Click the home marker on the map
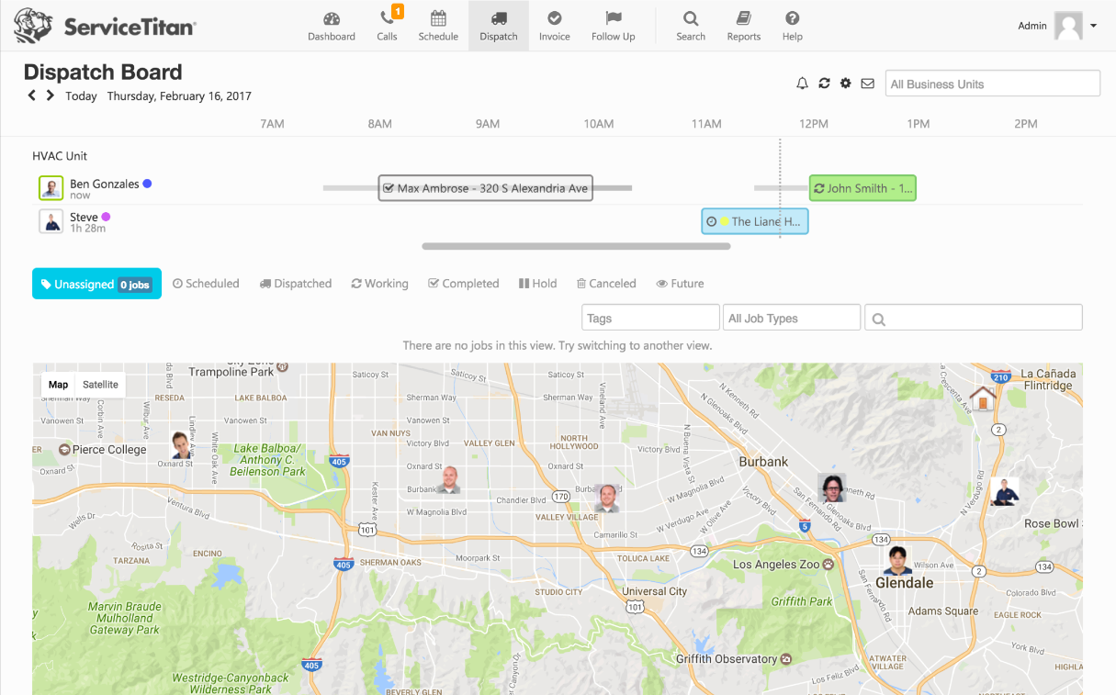 983,398
